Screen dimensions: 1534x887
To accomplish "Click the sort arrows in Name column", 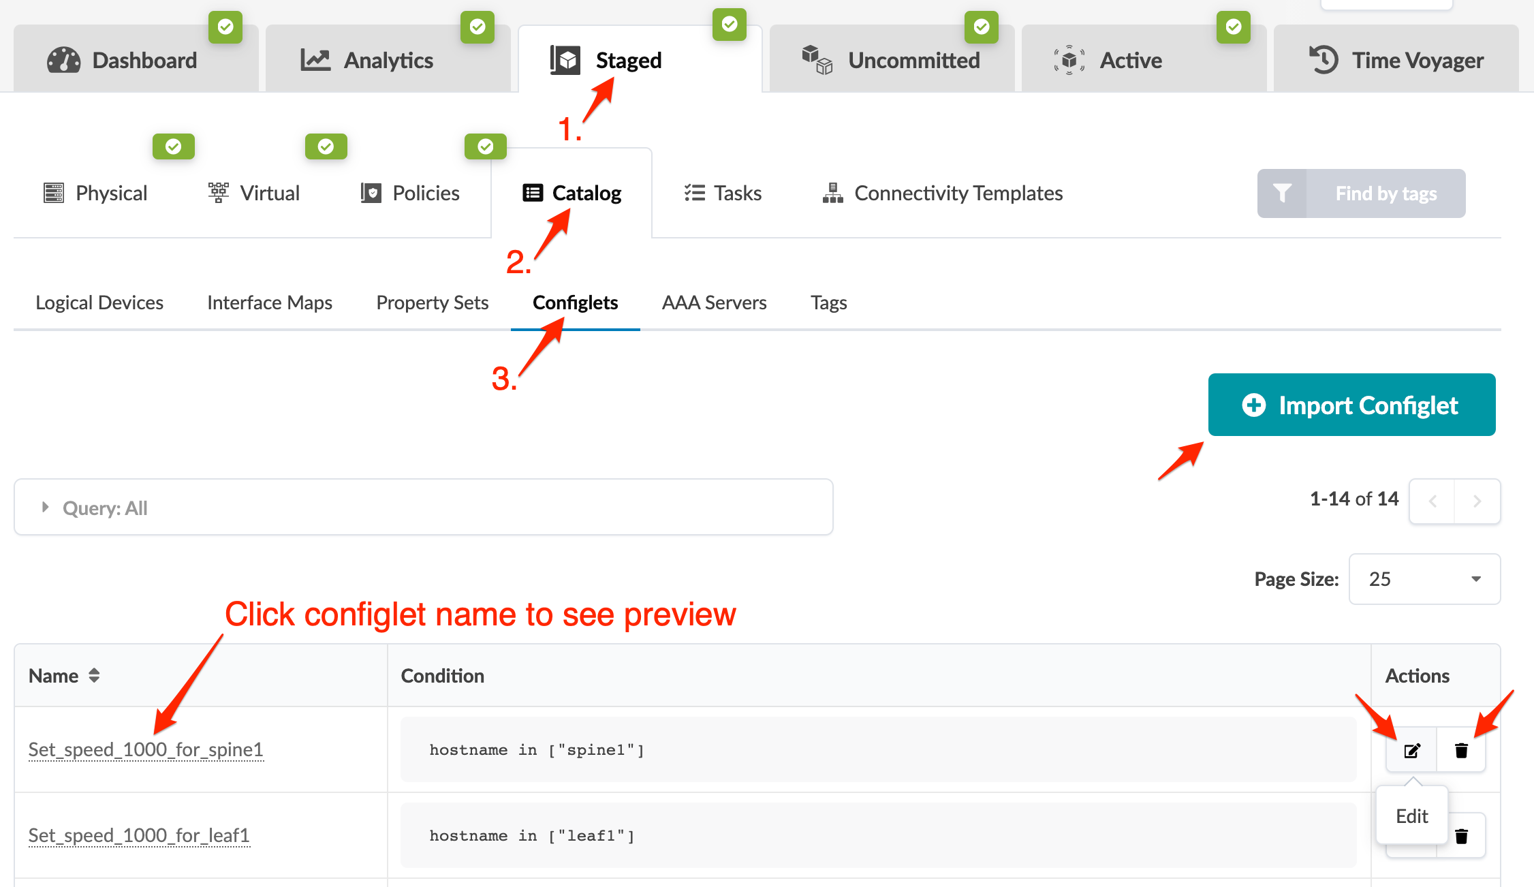I will click(94, 676).
